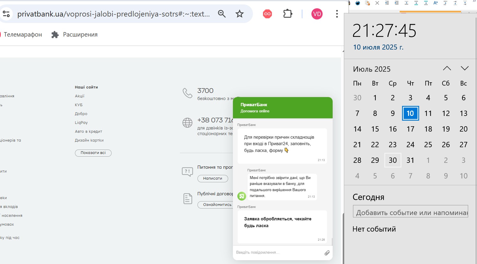
Task: Open the LiqPay link
Action: click(81, 122)
